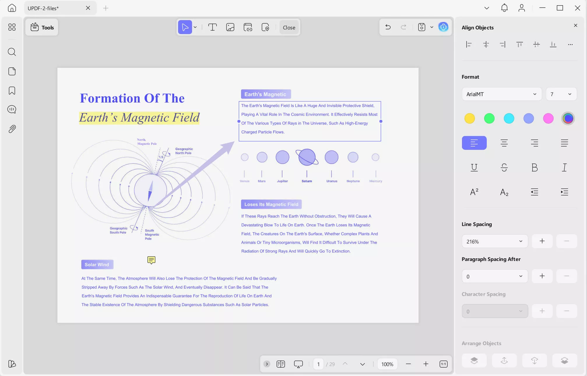Toggle underline formatting
Screen dimensions: 587x376
pyautogui.click(x=474, y=167)
